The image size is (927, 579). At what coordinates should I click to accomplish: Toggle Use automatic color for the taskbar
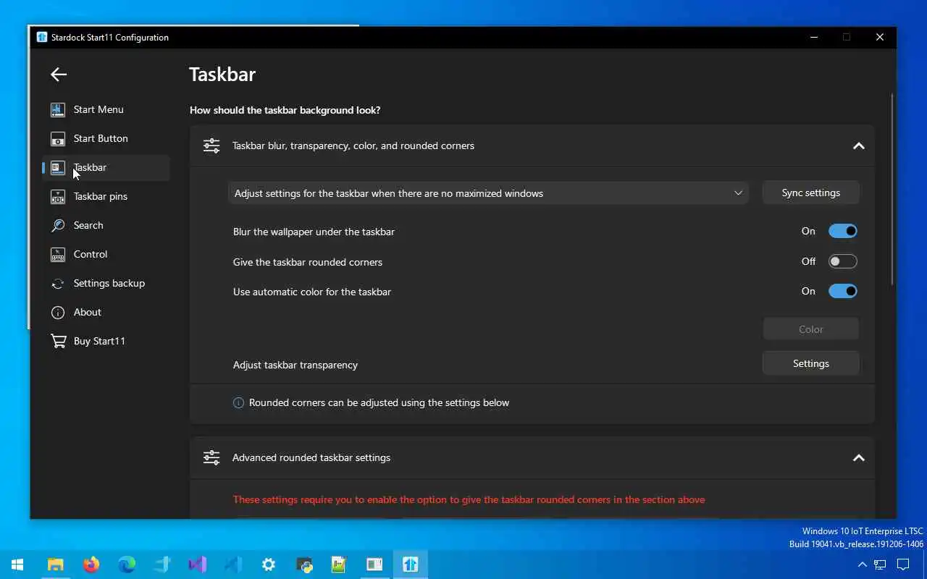843,292
